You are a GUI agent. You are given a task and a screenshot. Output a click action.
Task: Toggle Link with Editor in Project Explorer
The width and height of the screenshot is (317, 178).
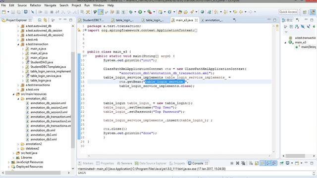click(45, 20)
